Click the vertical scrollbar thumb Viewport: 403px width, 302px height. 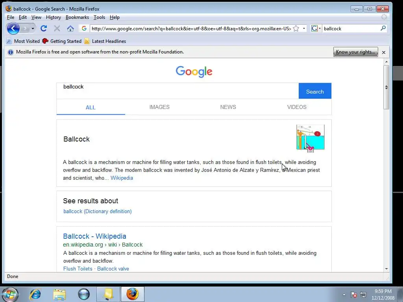point(386,87)
